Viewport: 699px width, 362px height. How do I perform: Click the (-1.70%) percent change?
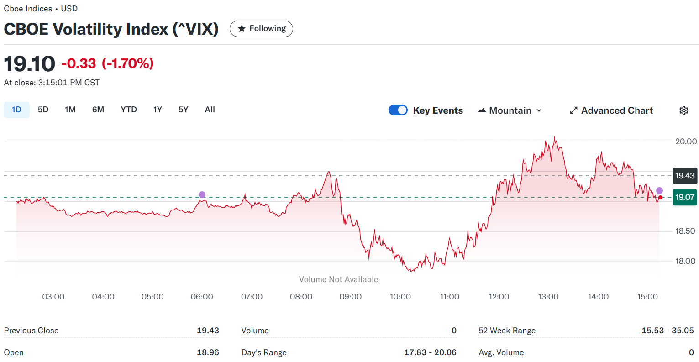[128, 63]
